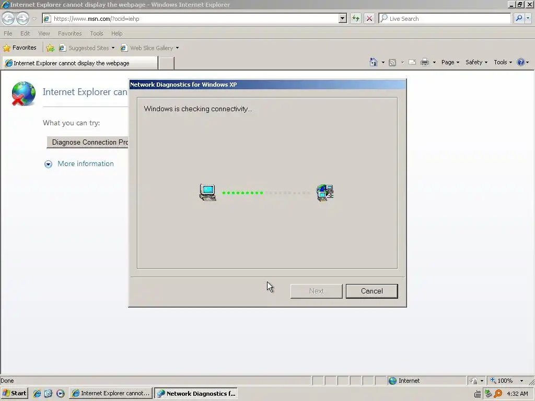Click the orange magnifier tray icon
535x401 pixels.
[x=498, y=394]
